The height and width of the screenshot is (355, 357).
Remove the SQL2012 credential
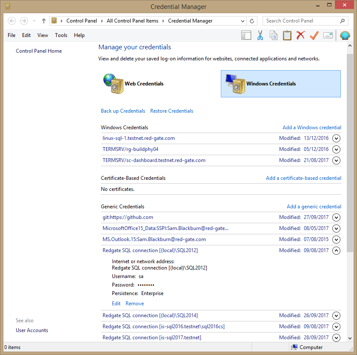point(134,304)
